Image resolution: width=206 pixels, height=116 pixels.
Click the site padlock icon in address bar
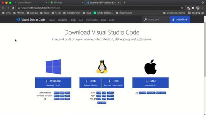pos(19,8)
